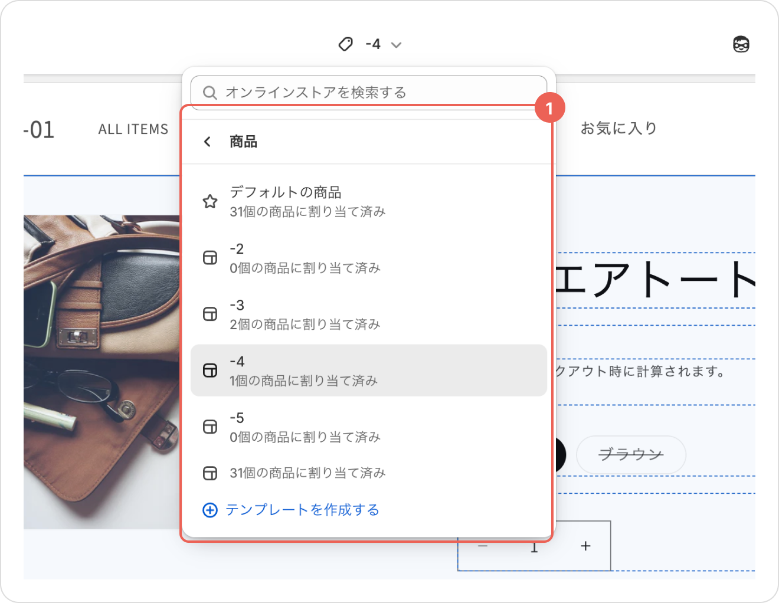This screenshot has width=779, height=603.
Task: Click テンプレートを作成する link
Action: tap(302, 510)
